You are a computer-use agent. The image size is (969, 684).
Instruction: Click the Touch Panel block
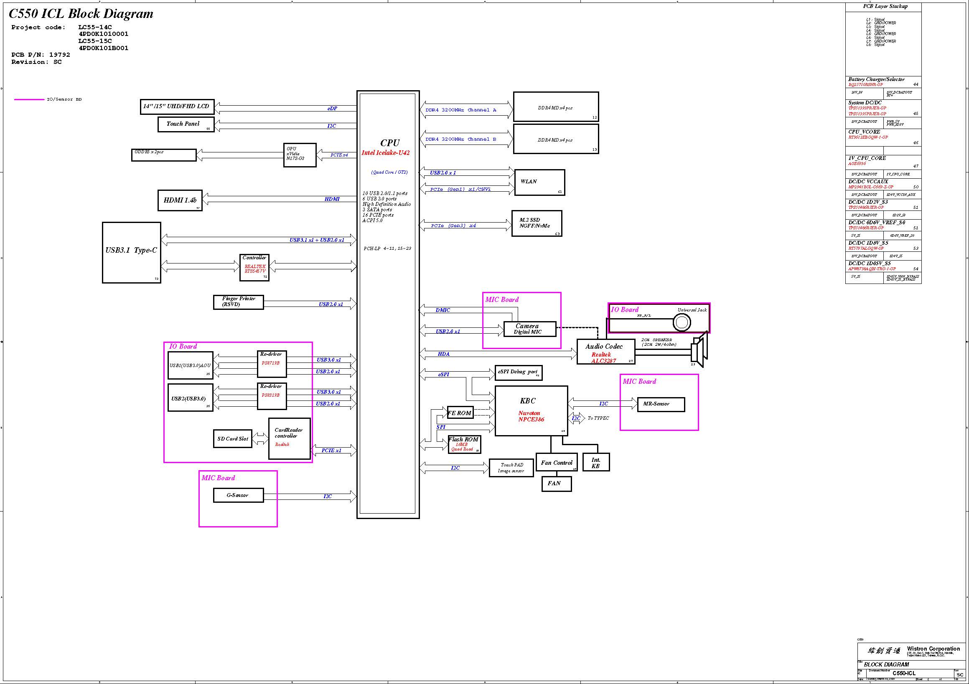pyautogui.click(x=186, y=124)
